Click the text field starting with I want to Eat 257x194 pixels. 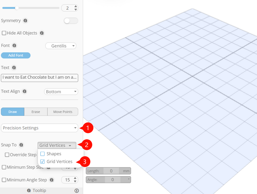point(39,78)
